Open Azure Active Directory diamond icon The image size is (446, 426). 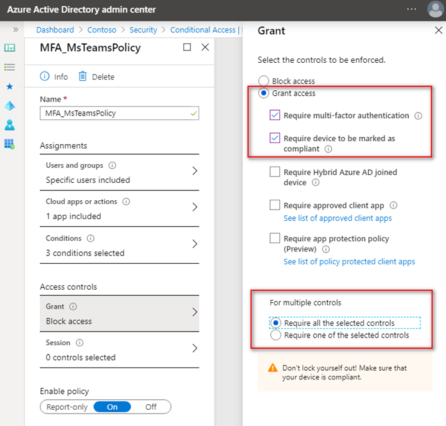click(x=10, y=106)
